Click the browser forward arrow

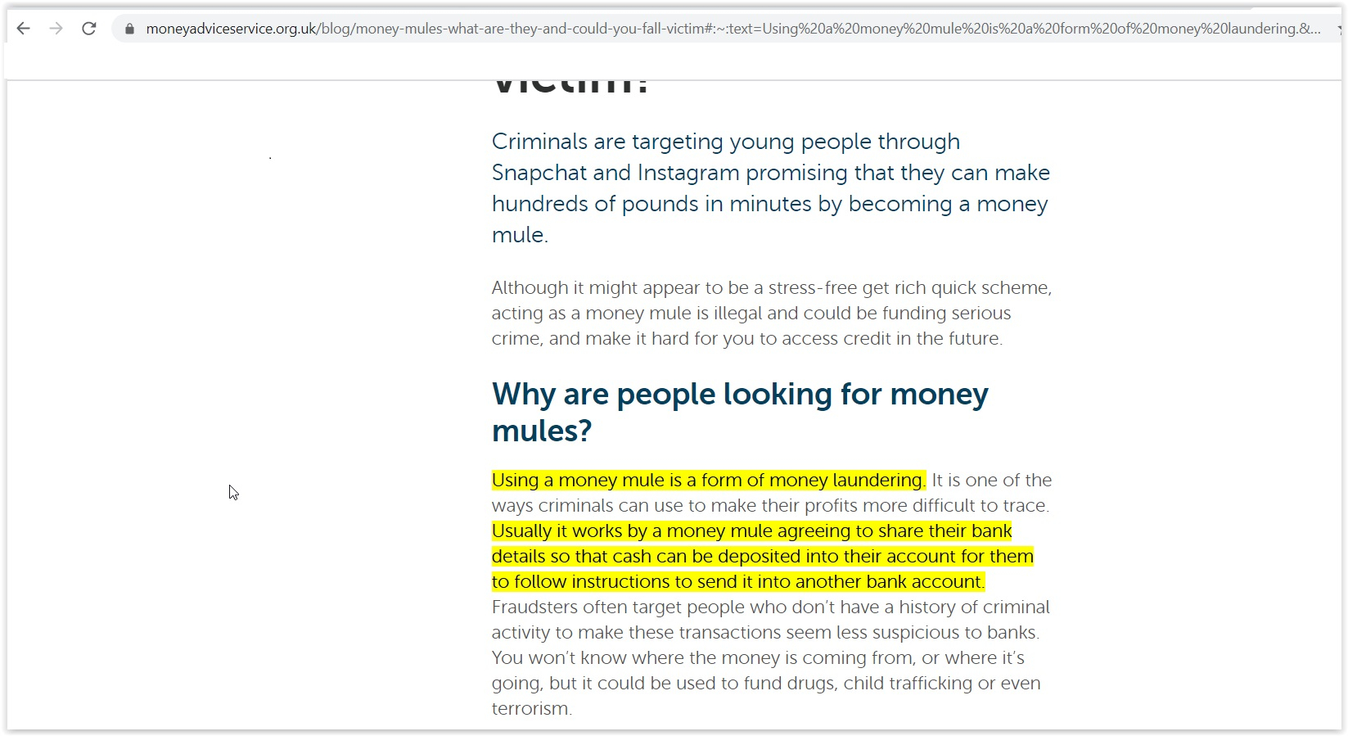click(56, 29)
